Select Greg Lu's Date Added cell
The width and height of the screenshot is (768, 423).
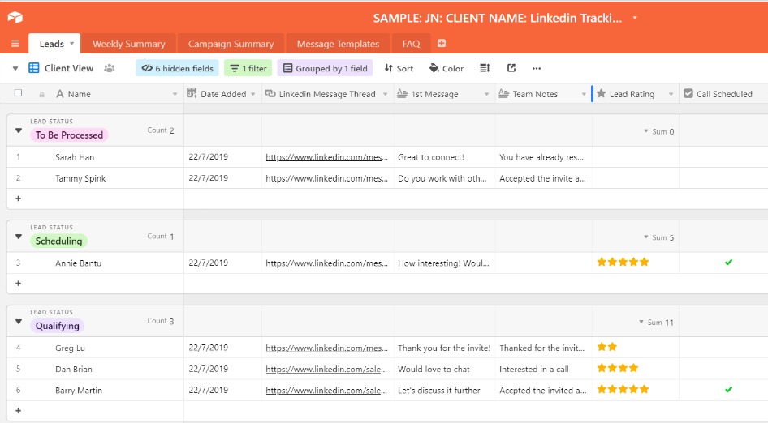tap(223, 348)
